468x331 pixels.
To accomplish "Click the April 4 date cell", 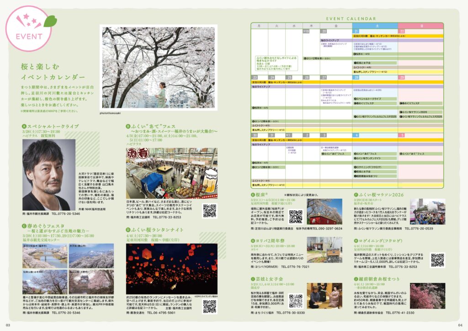I will pyautogui.click(x=374, y=135).
